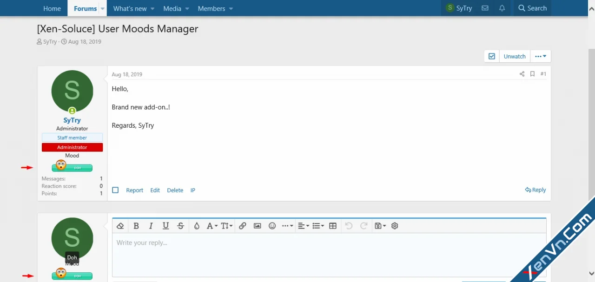The height and width of the screenshot is (282, 595).
Task: Click the remove formatting eraser icon
Action: pyautogui.click(x=120, y=226)
